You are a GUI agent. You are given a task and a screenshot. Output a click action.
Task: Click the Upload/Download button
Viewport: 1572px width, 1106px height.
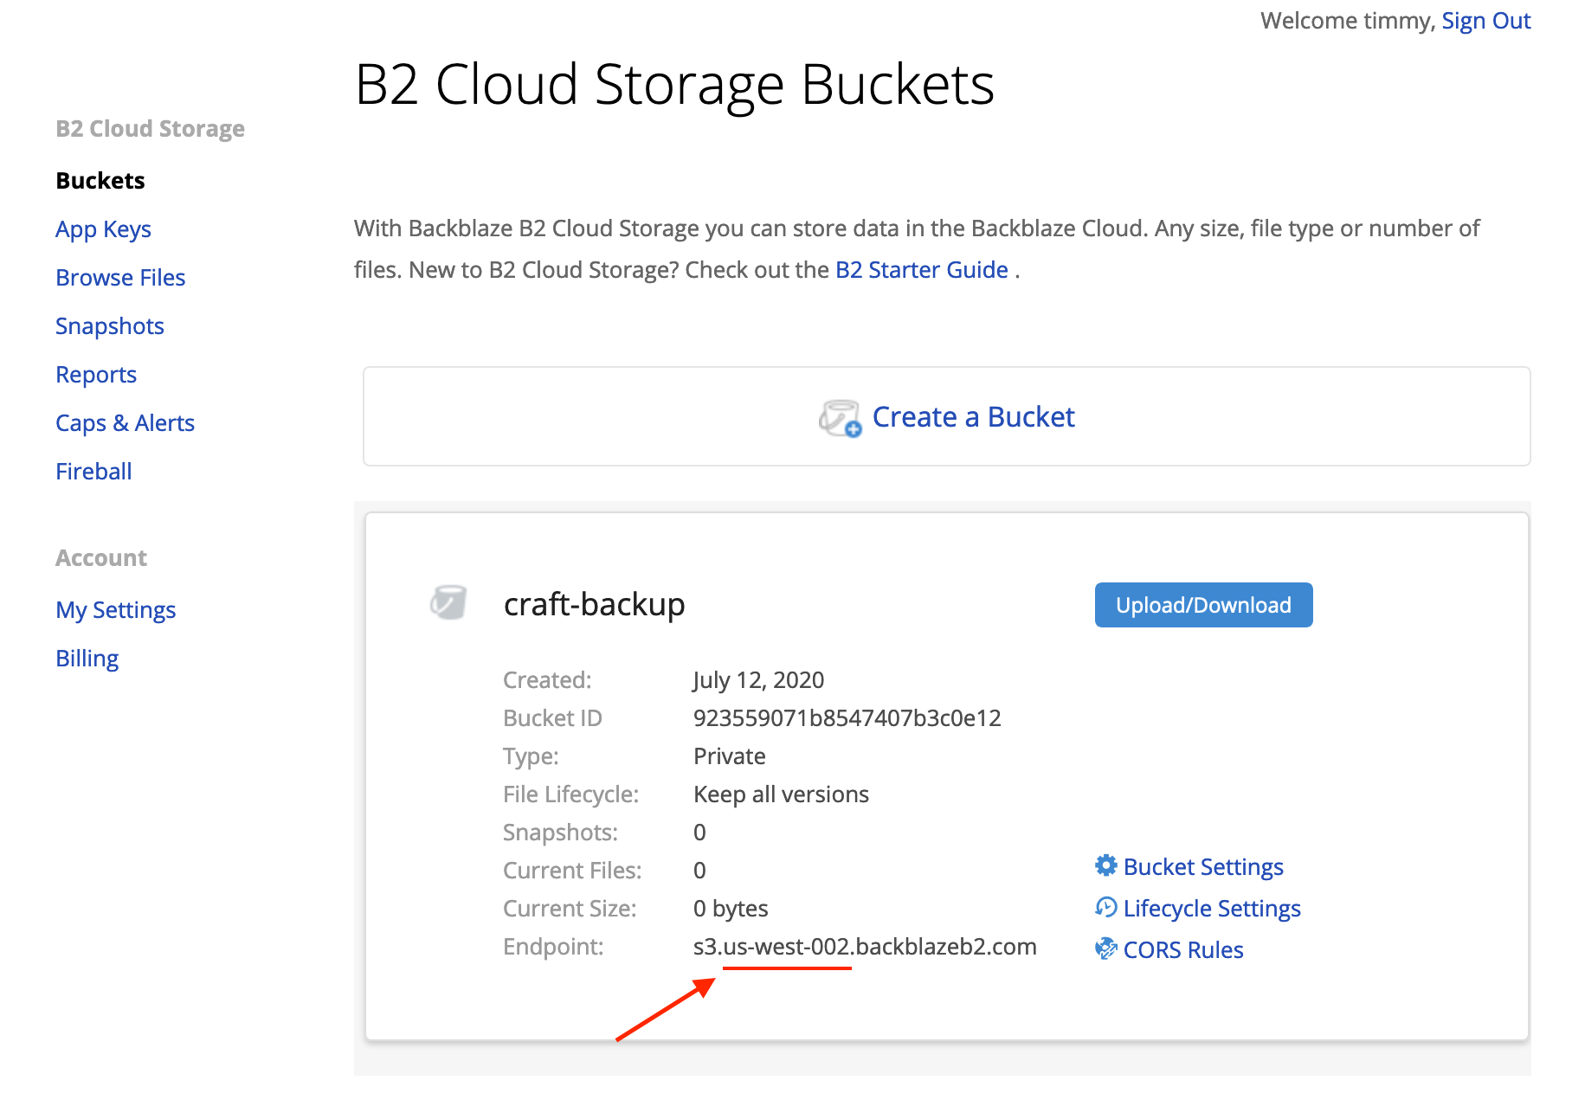[x=1203, y=605]
